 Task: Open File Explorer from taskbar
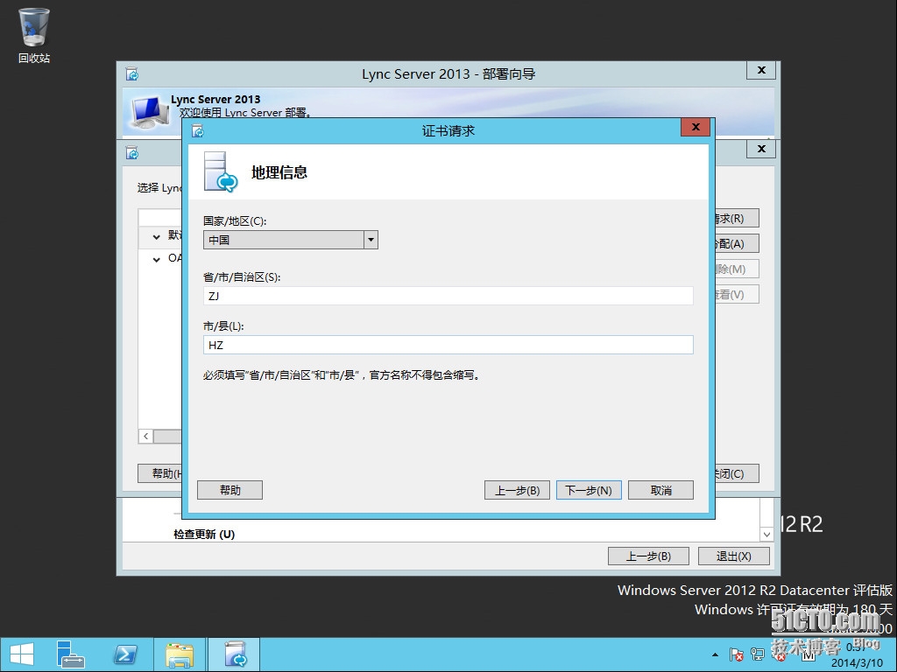pyautogui.click(x=179, y=654)
